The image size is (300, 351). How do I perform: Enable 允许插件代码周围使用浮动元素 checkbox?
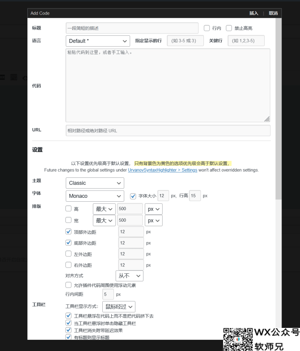tap(68, 285)
